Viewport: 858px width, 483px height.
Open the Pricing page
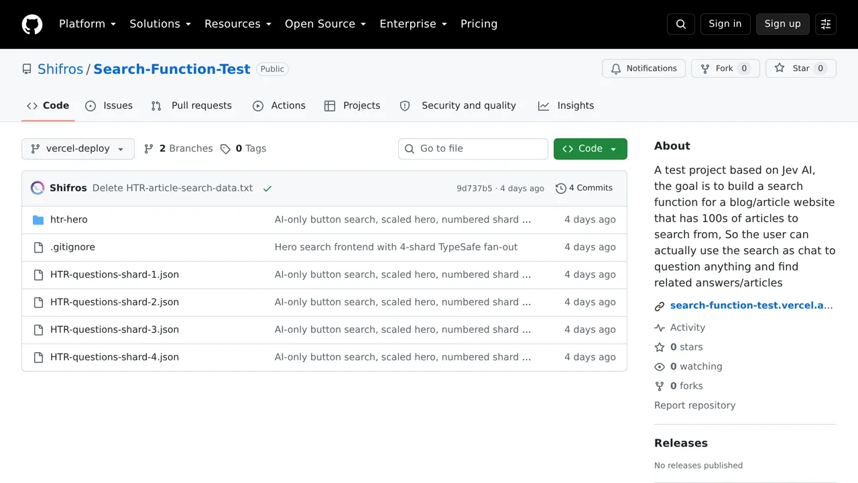[479, 24]
